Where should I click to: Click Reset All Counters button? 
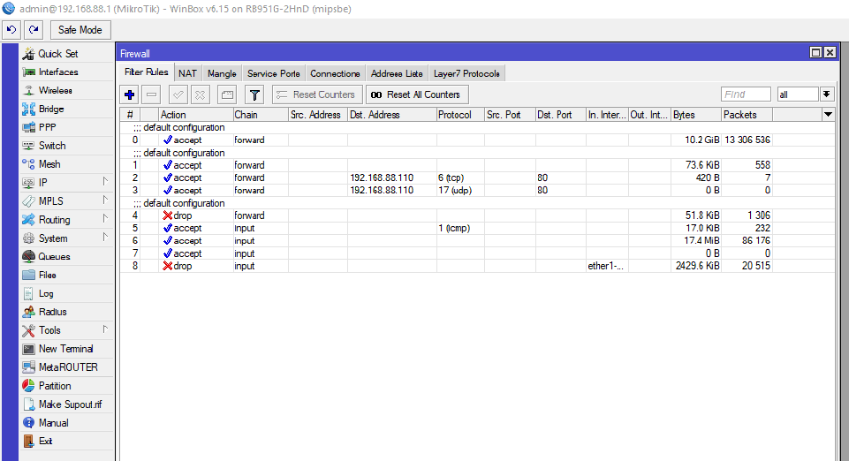click(417, 94)
